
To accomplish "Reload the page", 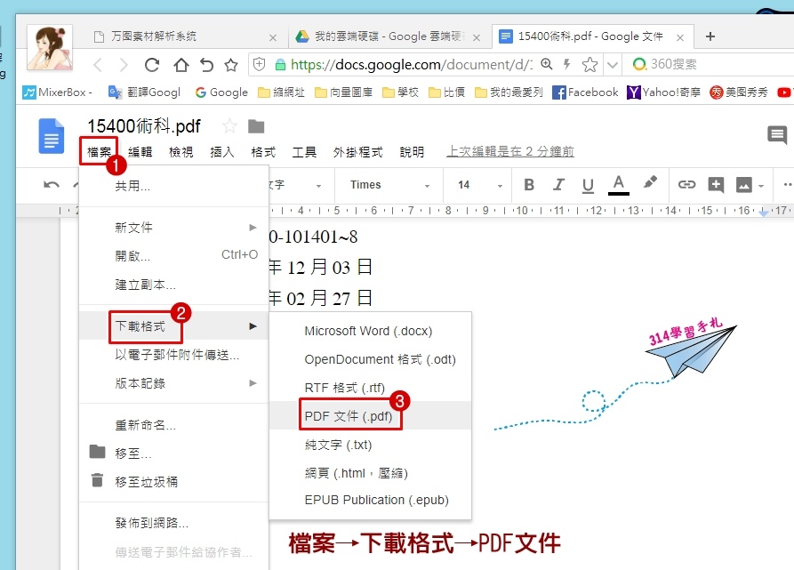I will [152, 65].
